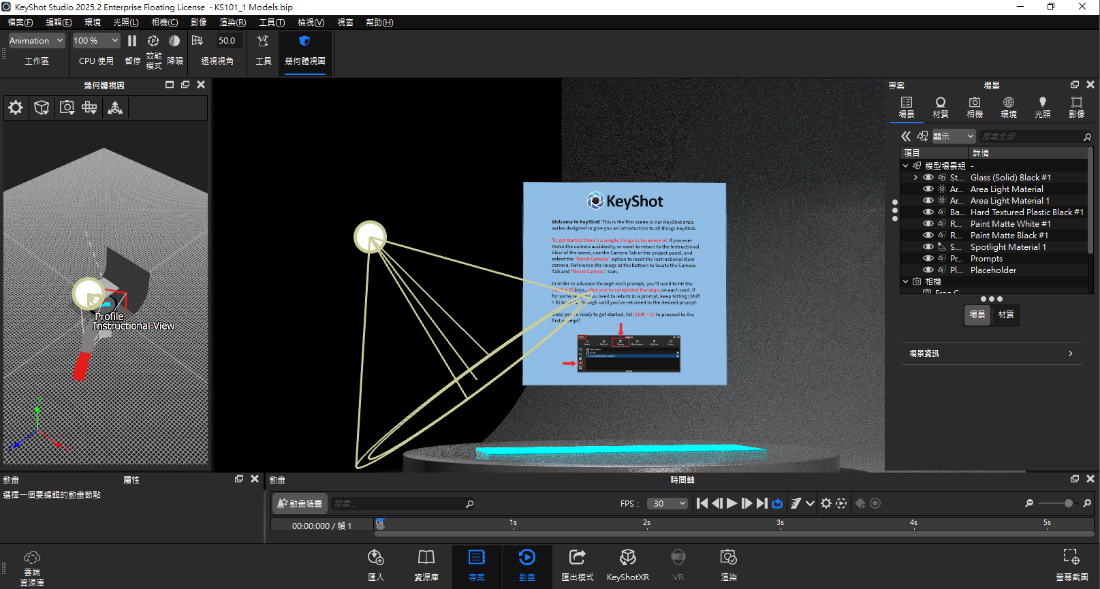Open Geometry View settings gear

[x=16, y=108]
